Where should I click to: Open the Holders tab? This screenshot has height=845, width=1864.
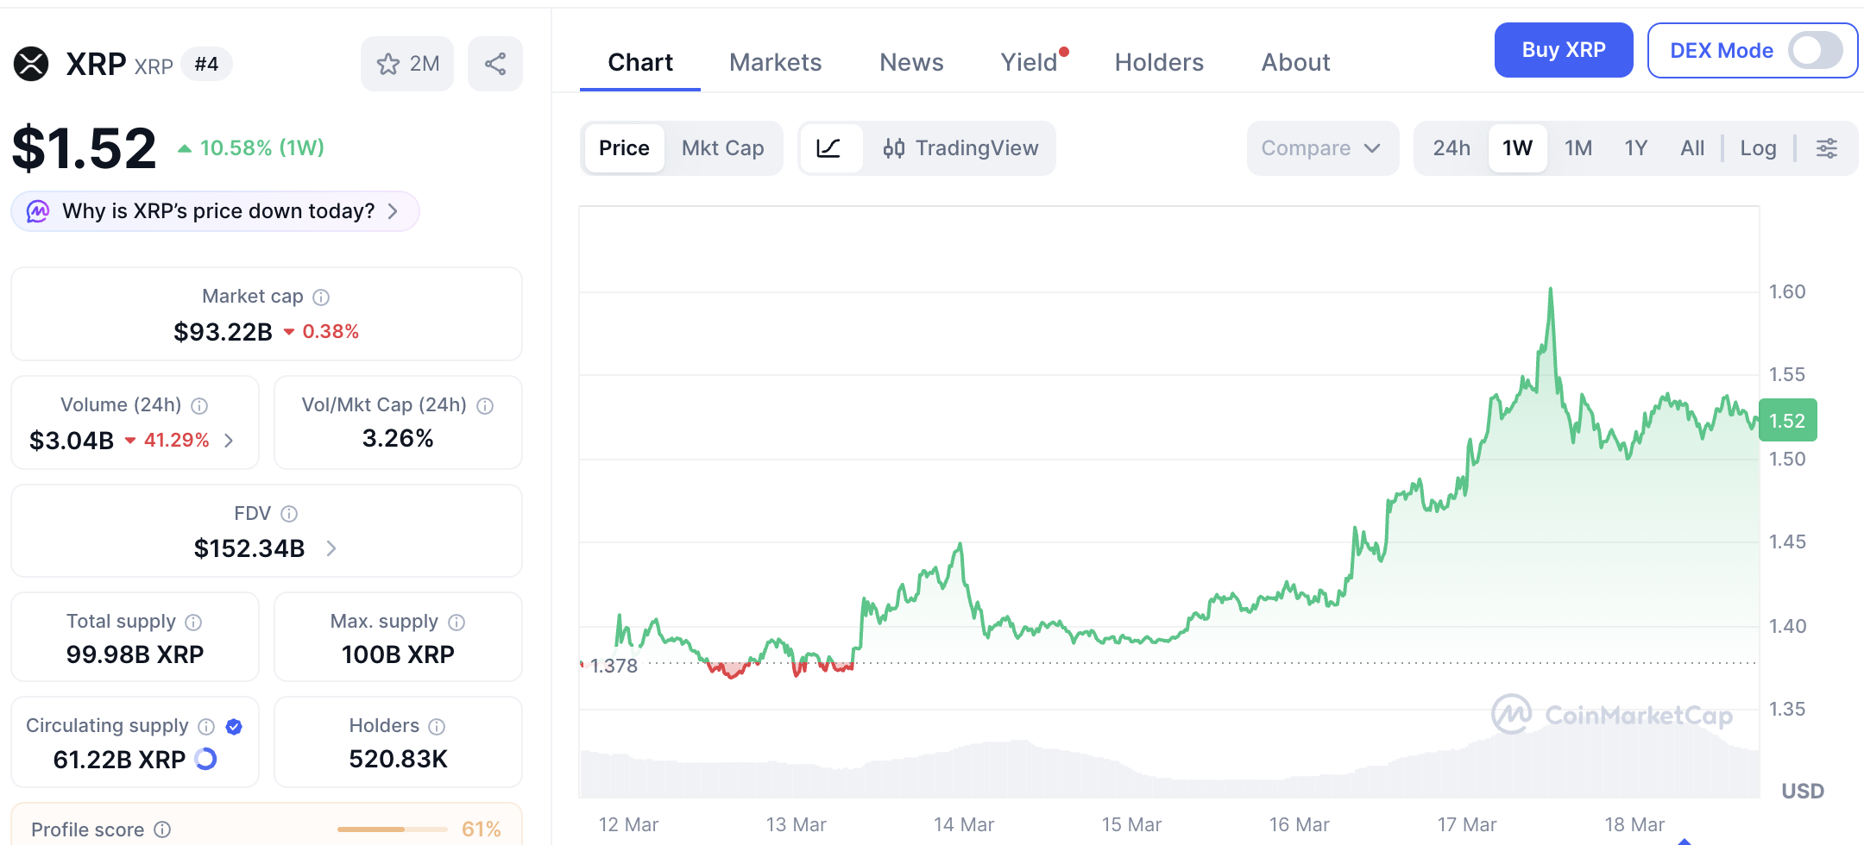click(1159, 62)
